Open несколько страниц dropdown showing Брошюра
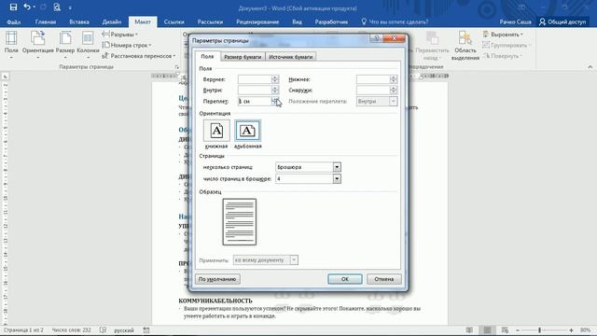 [x=308, y=167]
